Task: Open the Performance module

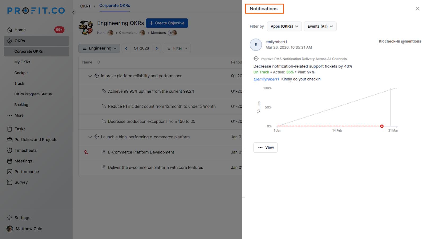Action: coord(26,172)
